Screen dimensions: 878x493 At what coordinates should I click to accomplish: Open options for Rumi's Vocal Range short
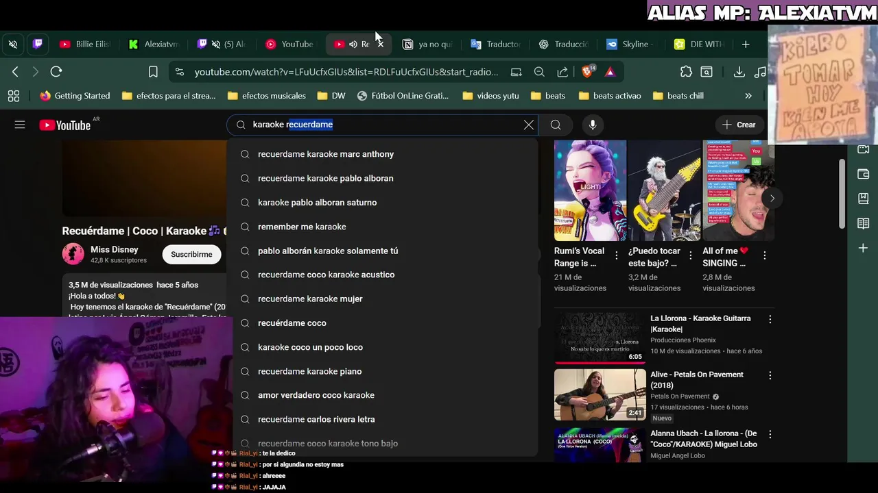[616, 255]
